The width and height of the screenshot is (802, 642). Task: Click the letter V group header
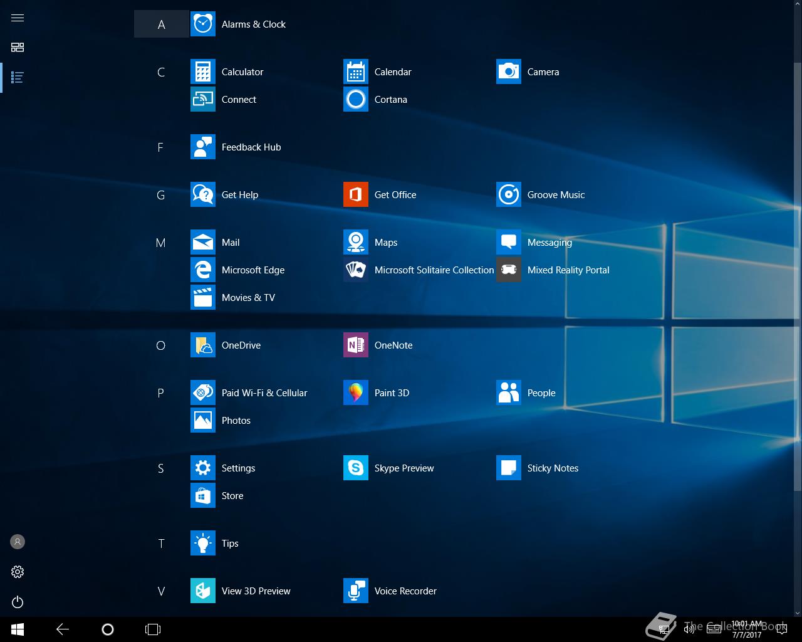pyautogui.click(x=161, y=591)
